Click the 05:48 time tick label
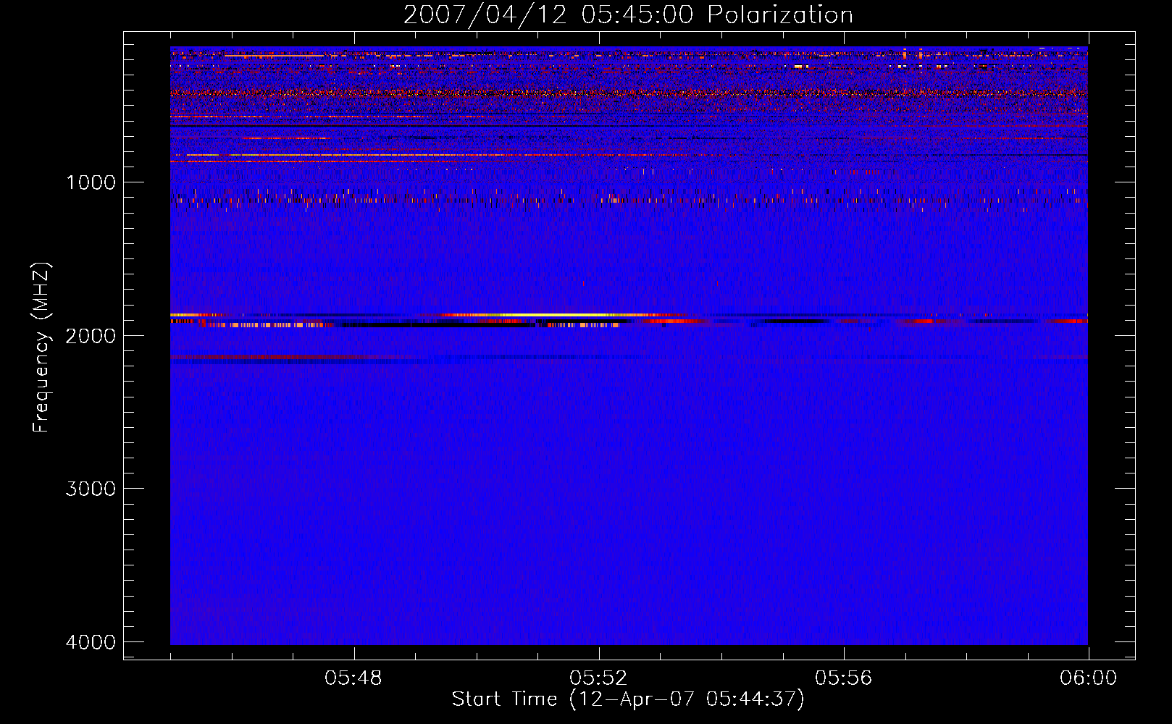 (353, 678)
